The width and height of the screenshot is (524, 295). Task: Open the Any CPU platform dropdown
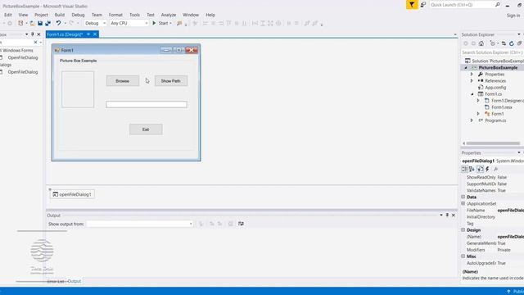146,24
